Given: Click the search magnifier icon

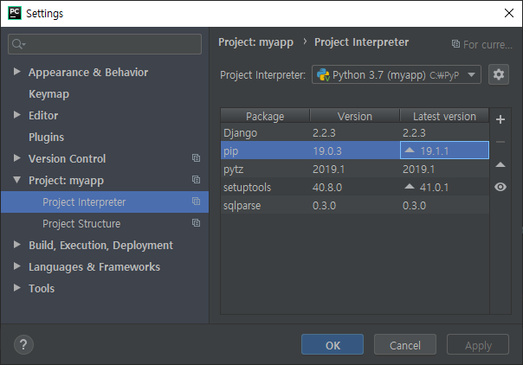Looking at the screenshot, I should click(x=17, y=43).
